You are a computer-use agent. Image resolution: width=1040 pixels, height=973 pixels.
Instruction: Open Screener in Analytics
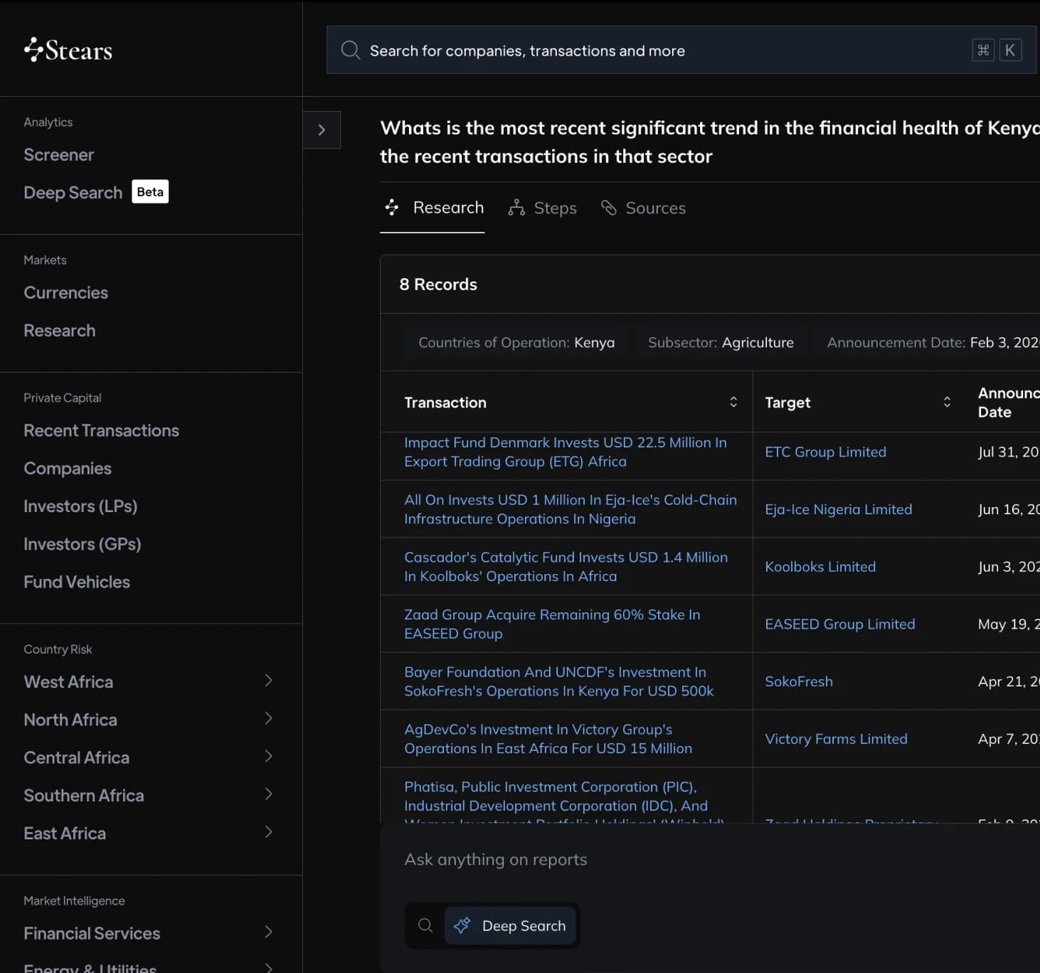point(58,155)
